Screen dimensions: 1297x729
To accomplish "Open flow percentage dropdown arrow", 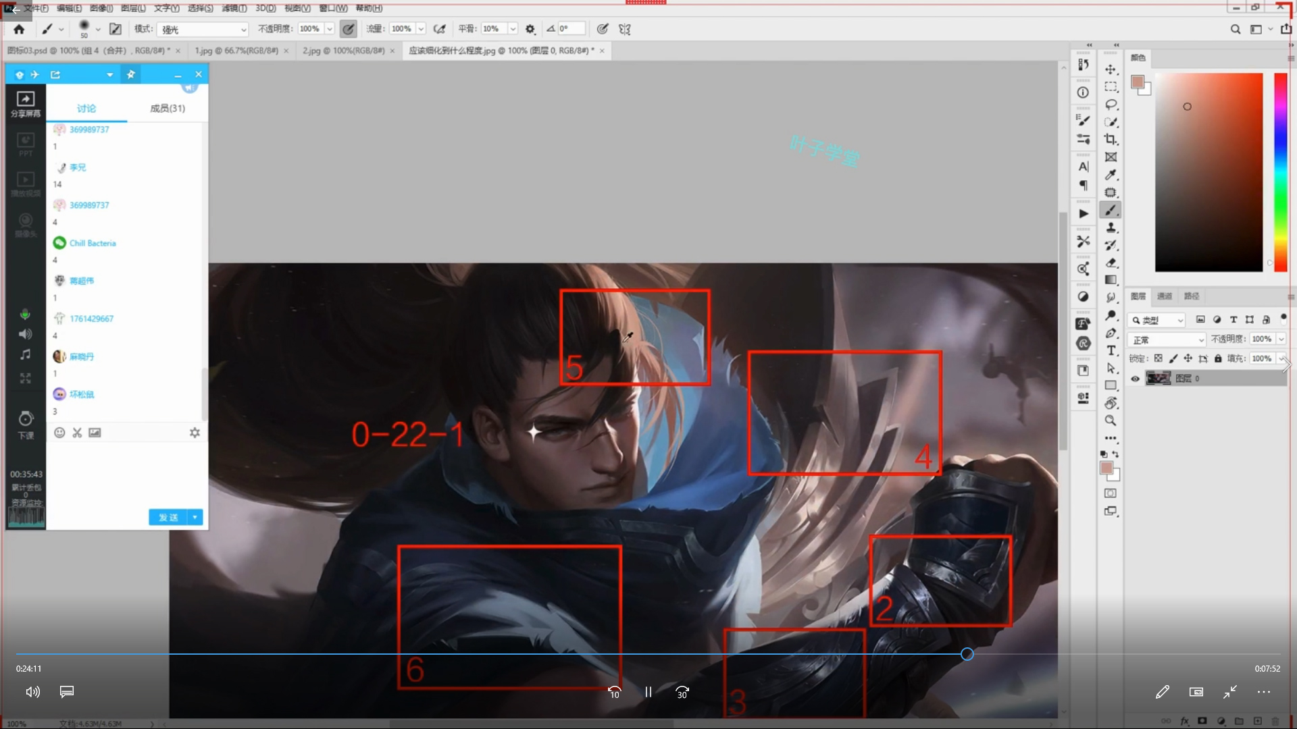I will click(x=421, y=29).
